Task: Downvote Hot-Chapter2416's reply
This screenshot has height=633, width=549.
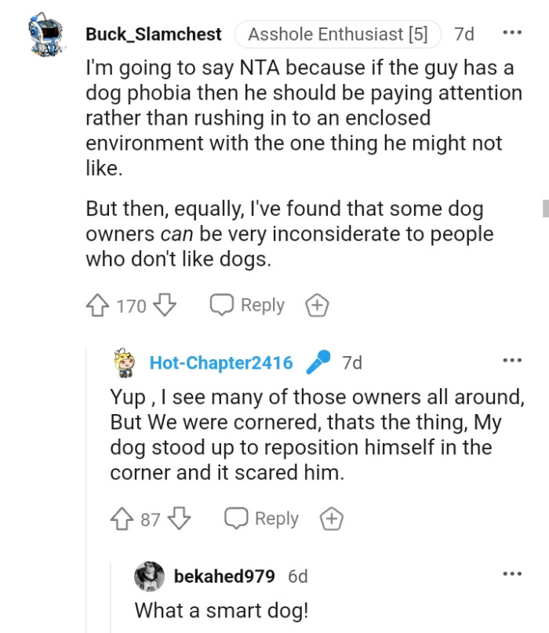Action: tap(180, 518)
